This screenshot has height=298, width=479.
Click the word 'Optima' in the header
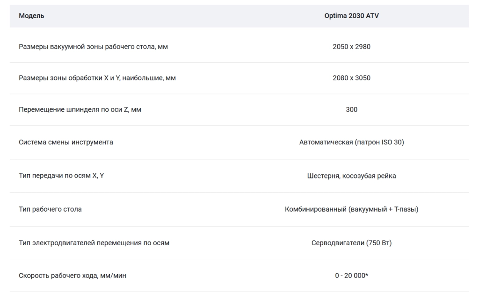point(335,16)
